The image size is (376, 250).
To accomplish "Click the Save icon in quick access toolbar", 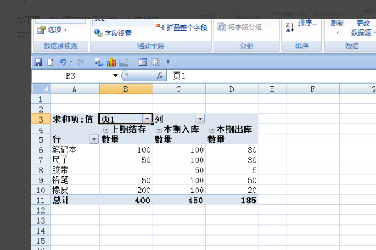I will pos(38,62).
